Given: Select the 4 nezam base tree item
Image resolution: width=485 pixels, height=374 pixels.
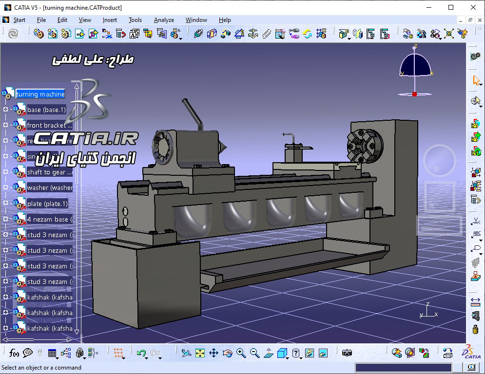Looking at the screenshot, I should pyautogui.click(x=50, y=219).
